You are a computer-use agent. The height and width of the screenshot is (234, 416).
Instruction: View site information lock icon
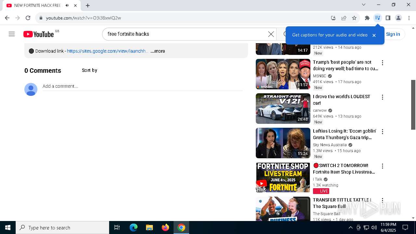click(x=41, y=18)
